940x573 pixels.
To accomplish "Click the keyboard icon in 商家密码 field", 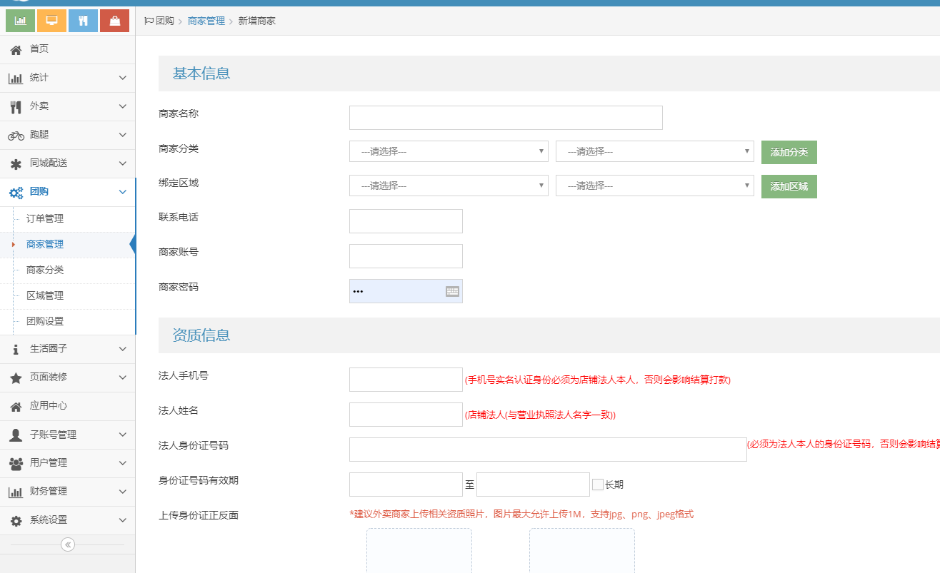I will [452, 291].
